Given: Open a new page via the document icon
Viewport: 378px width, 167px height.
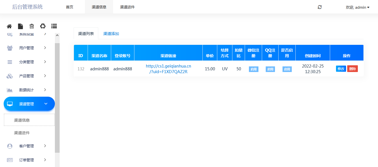Looking at the screenshot, I should point(20,26).
